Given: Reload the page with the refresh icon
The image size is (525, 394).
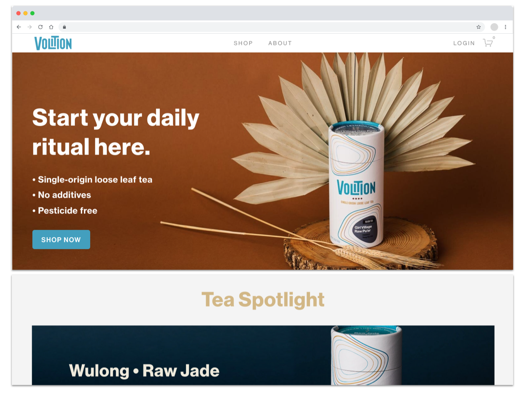Looking at the screenshot, I should 40,27.
